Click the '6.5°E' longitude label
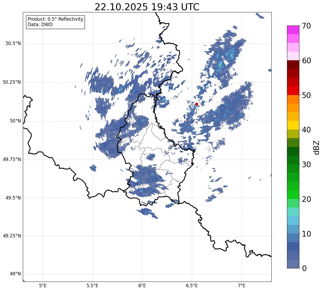The image size is (323, 291). (192, 286)
